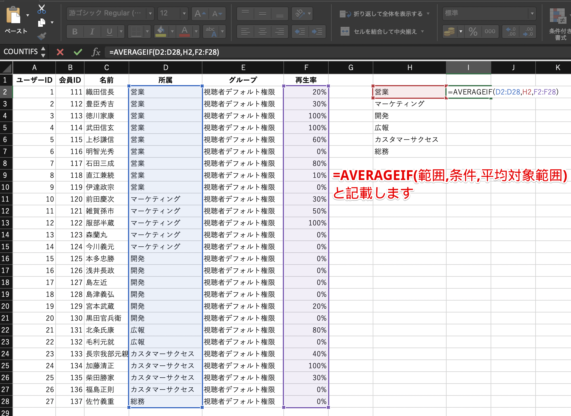Click the 再生率 header cell
Viewport: 571px width, 416px height.
click(306, 80)
